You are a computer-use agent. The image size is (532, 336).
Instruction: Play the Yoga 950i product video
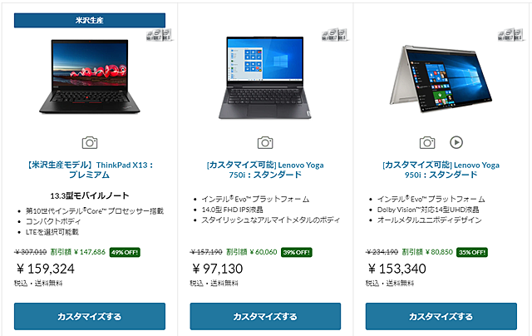(x=456, y=142)
